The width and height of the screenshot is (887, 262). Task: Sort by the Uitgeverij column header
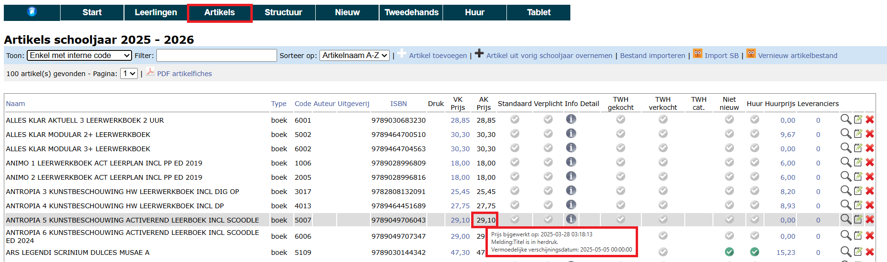[353, 104]
